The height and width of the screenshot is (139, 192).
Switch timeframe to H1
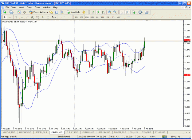tap(97, 17)
